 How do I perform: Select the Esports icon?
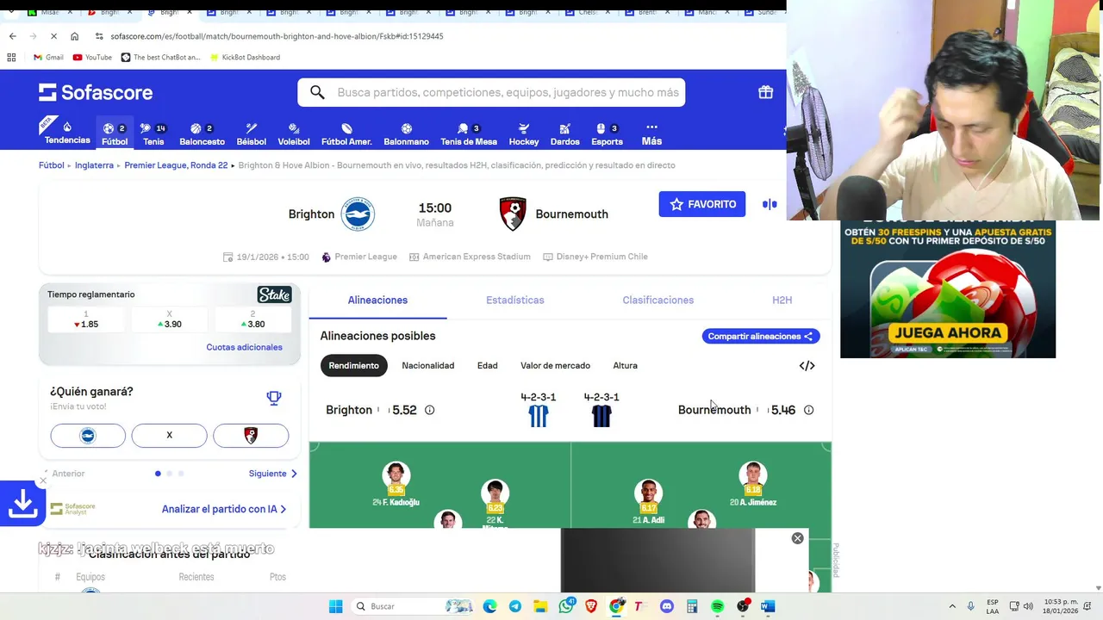607,133
